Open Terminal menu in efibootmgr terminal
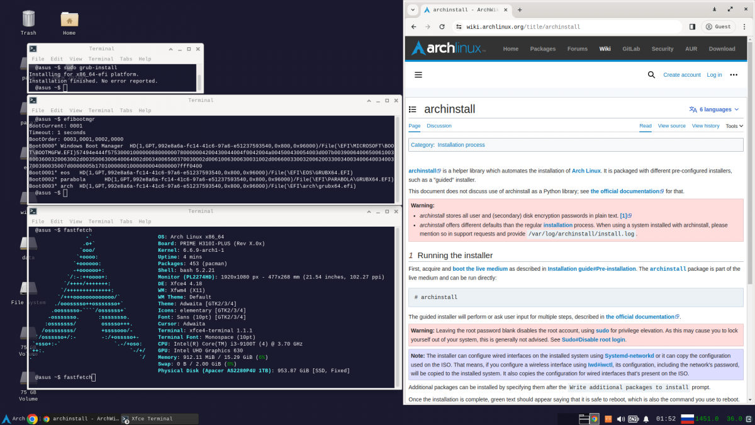The height and width of the screenshot is (425, 755). click(101, 110)
